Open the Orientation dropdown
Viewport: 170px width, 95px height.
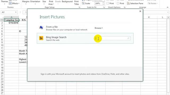35,3
